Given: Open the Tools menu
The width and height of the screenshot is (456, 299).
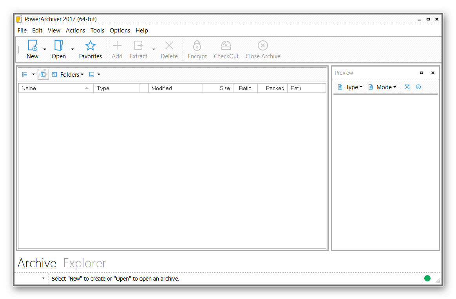Looking at the screenshot, I should click(97, 31).
